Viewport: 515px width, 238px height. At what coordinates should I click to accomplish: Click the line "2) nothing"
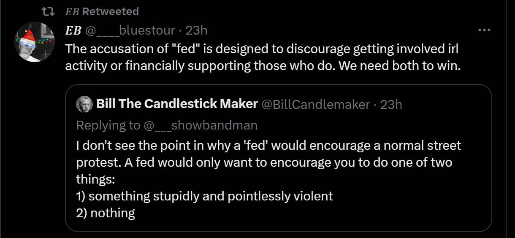[x=106, y=213]
